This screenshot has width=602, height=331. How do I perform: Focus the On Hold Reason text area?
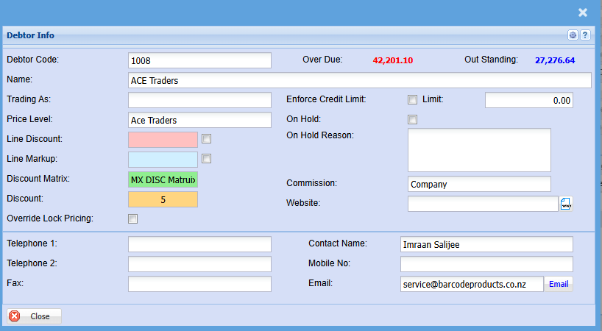[x=479, y=150]
